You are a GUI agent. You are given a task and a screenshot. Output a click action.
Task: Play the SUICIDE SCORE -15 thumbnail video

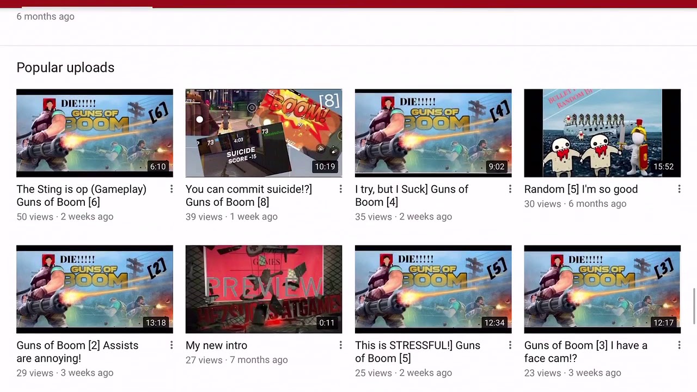coord(264,133)
